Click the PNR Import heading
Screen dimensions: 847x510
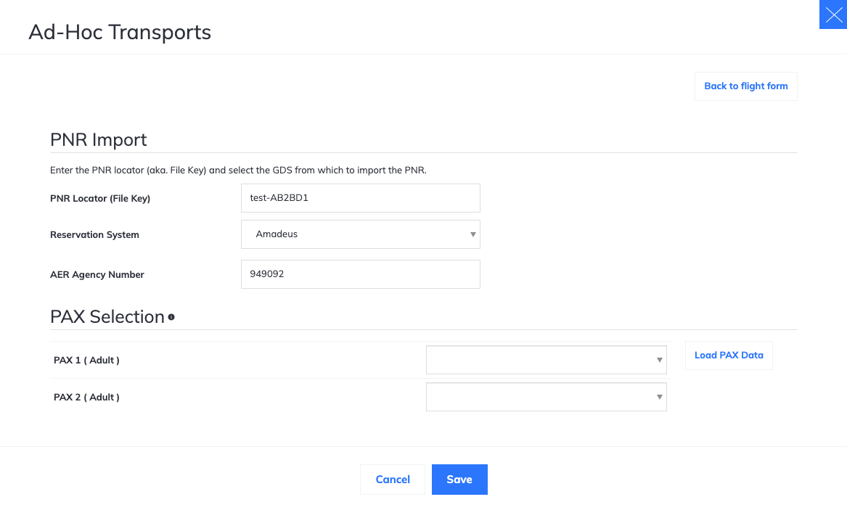[98, 140]
